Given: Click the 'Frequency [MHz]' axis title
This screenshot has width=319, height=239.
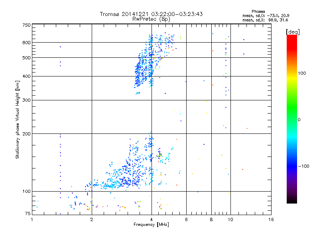Looking at the screenshot, I should (151, 225).
